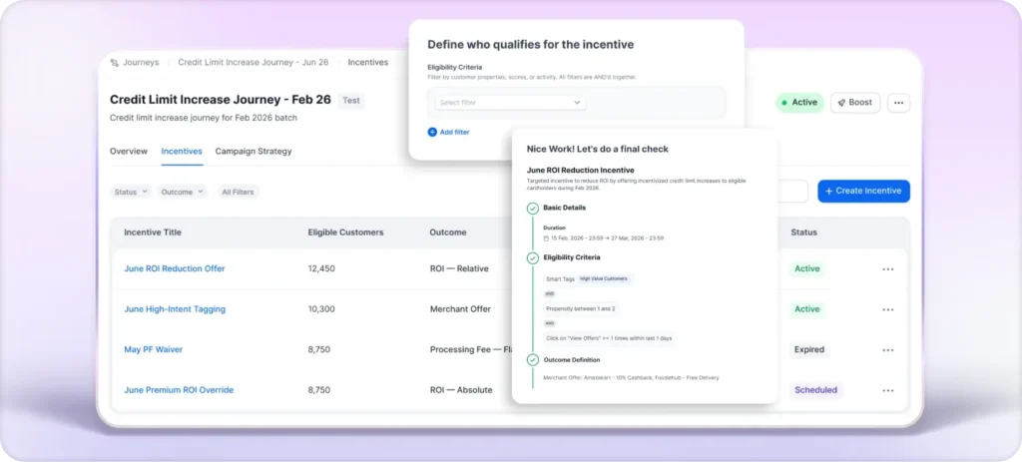Click the All Filters chip
1022x462 pixels.
point(238,192)
